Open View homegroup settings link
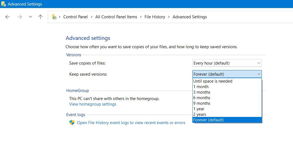 [93, 104]
